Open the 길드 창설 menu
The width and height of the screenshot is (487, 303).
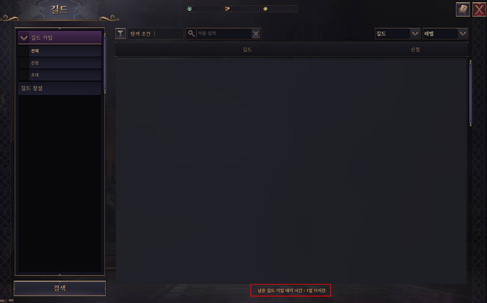60,88
